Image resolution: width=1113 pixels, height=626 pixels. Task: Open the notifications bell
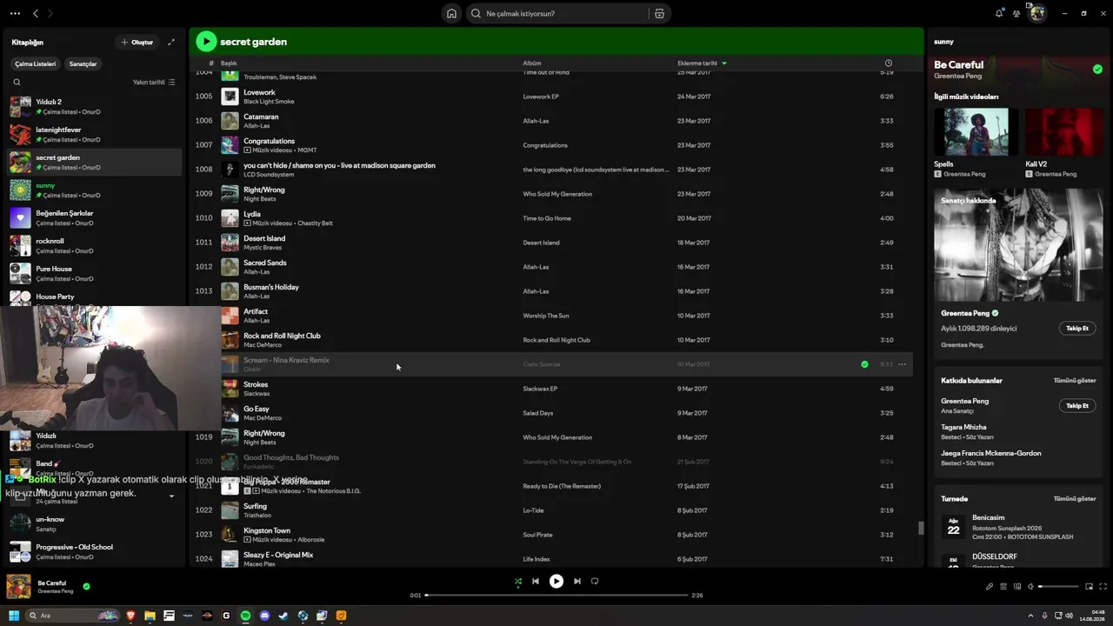pos(999,13)
